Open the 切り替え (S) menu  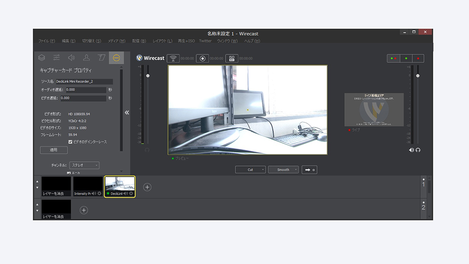tap(91, 41)
